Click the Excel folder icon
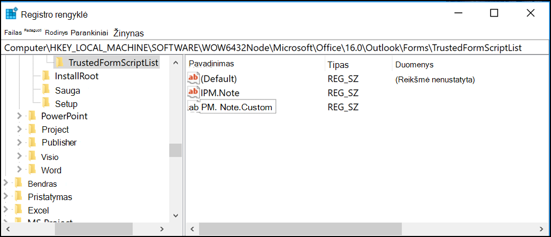This screenshot has width=551, height=237. tap(19, 210)
